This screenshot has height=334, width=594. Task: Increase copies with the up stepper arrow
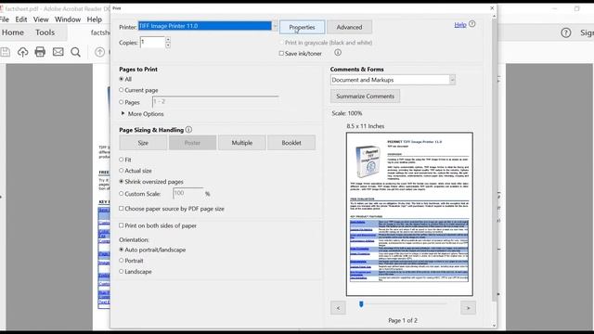pos(168,39)
